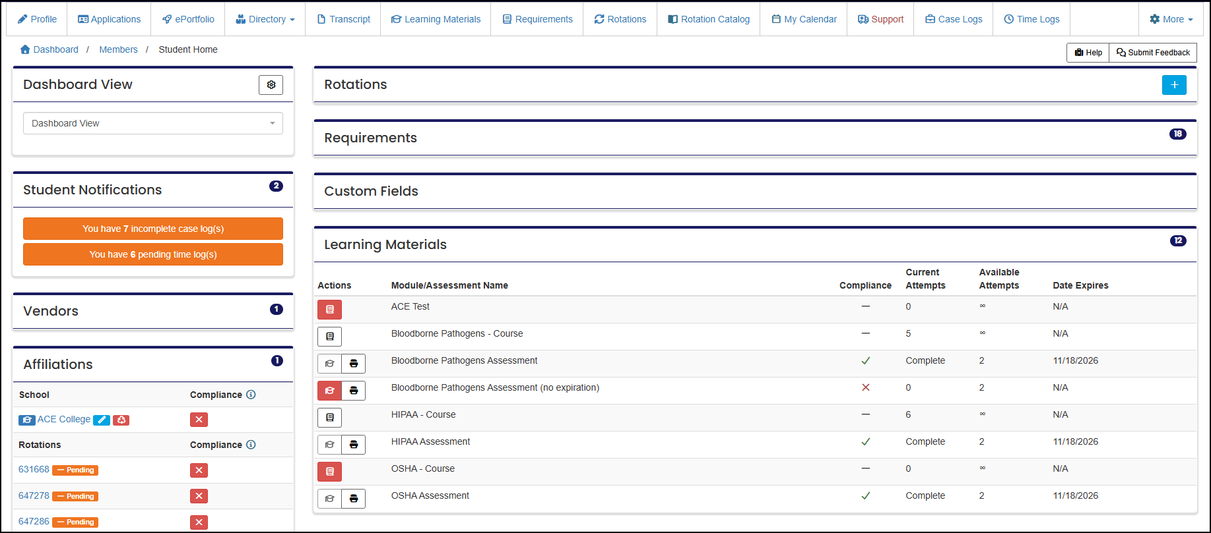Collapse the Affiliations panel

[x=153, y=364]
